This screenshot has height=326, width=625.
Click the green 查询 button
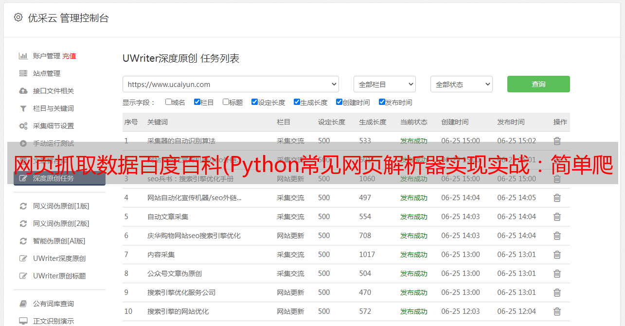point(538,84)
